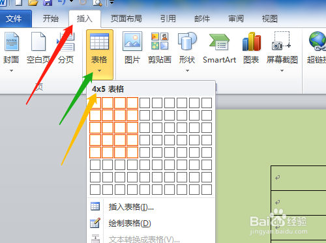
Task: Select the 插入 (Insert) ribbon tab
Action: coord(85,19)
